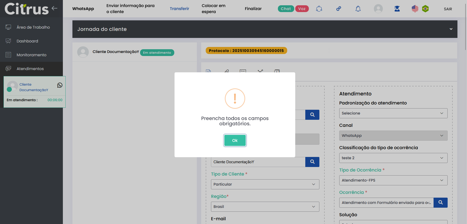467x224 pixels.
Task: Switch language with the US flag
Action: [415, 9]
